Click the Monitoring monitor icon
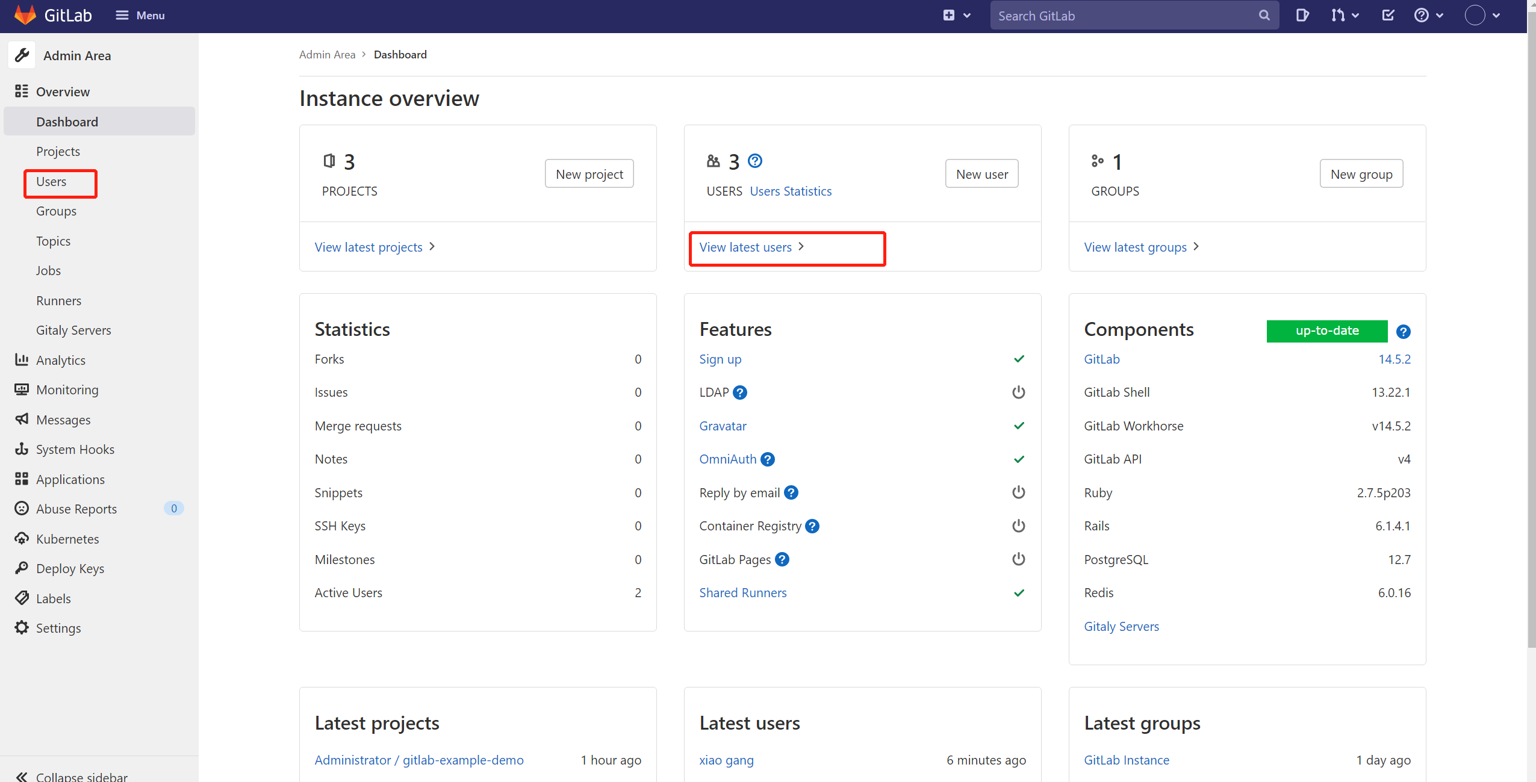Screen dimensions: 1536x782 pyautogui.click(x=22, y=389)
